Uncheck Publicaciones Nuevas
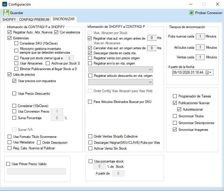 pyautogui.click(x=175, y=103)
